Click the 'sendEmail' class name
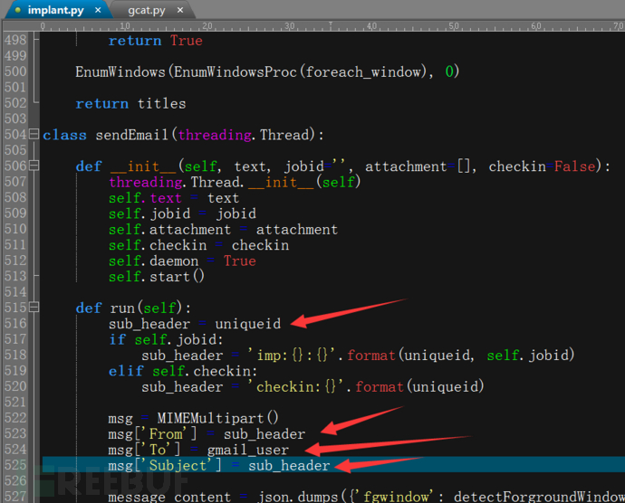 132,135
